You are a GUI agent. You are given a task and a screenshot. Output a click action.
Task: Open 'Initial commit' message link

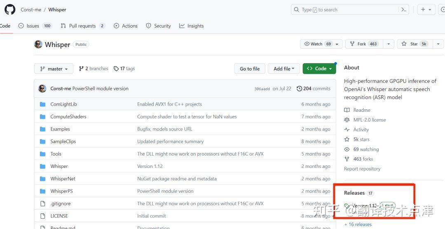pyautogui.click(x=152, y=216)
